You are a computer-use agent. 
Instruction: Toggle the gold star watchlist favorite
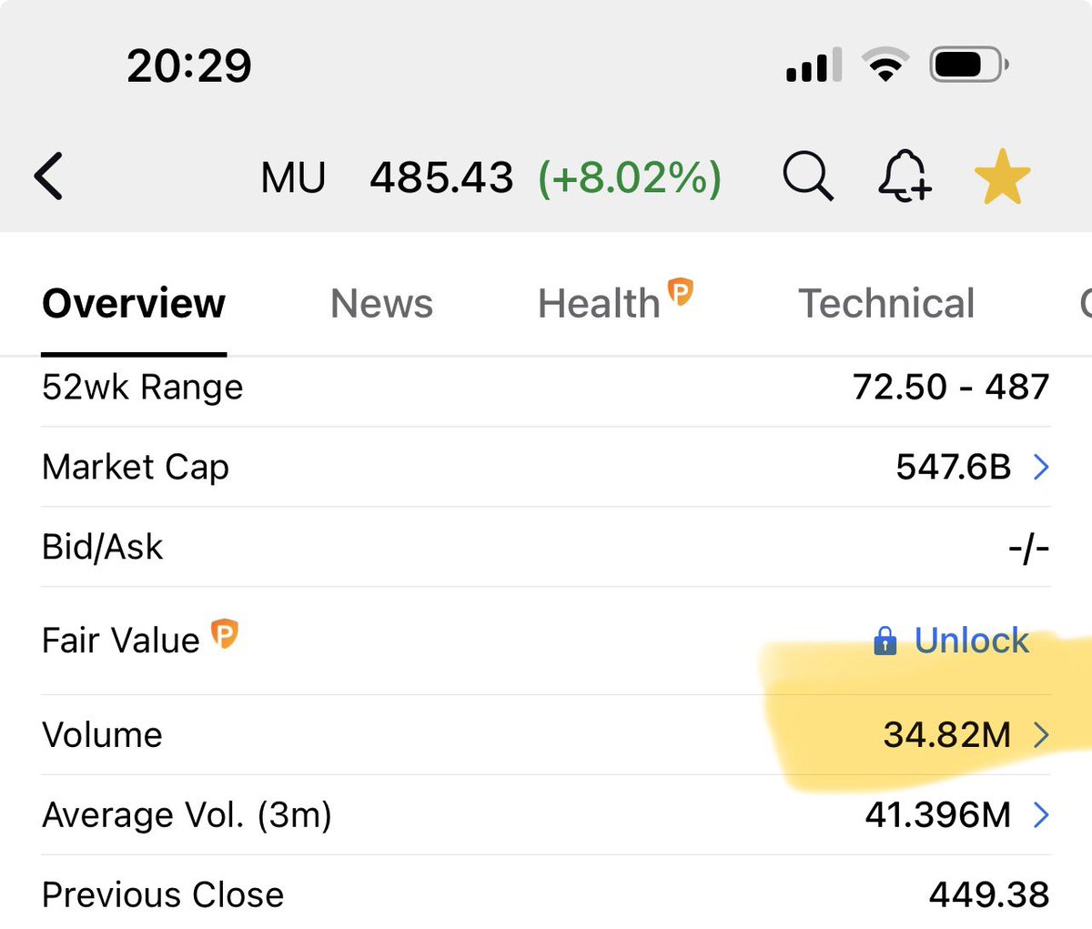(1002, 176)
